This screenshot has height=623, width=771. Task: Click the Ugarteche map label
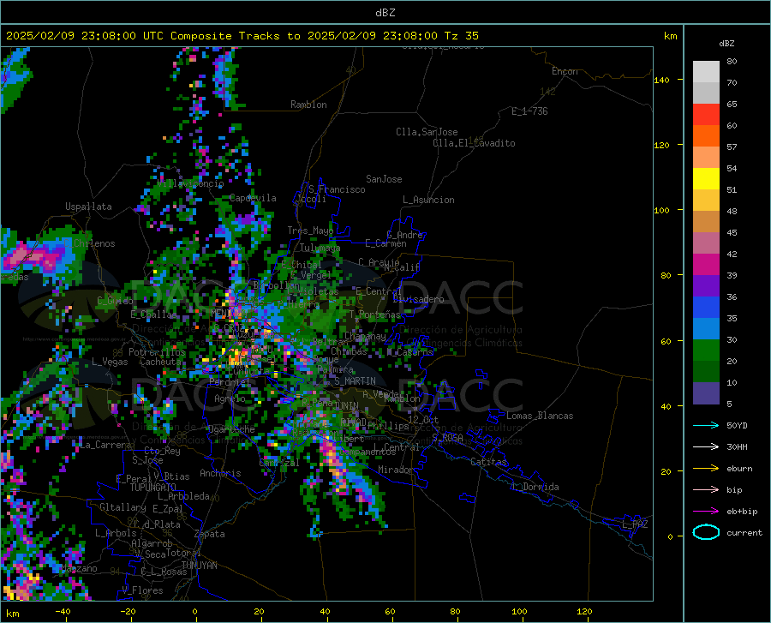click(x=231, y=429)
